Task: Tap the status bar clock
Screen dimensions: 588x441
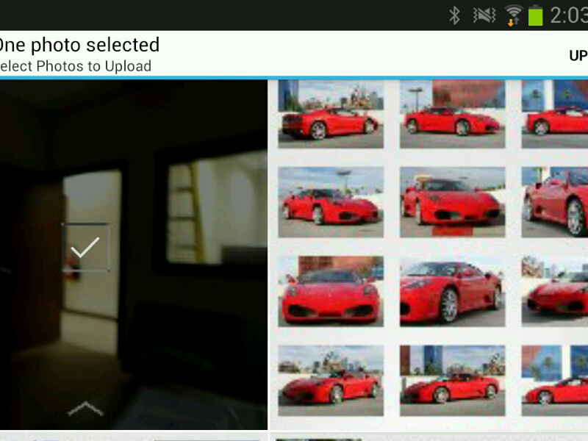Action: tap(568, 15)
